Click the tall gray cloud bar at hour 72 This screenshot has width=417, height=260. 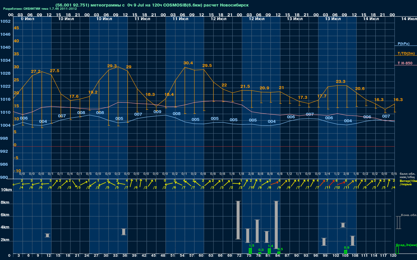coord(238,220)
